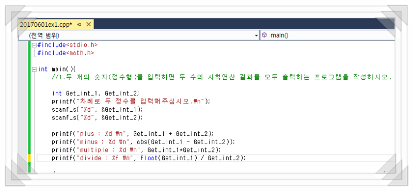This screenshot has width=413, height=191.
Task: Click the printf "divide : %f" line
Action: 149,158
